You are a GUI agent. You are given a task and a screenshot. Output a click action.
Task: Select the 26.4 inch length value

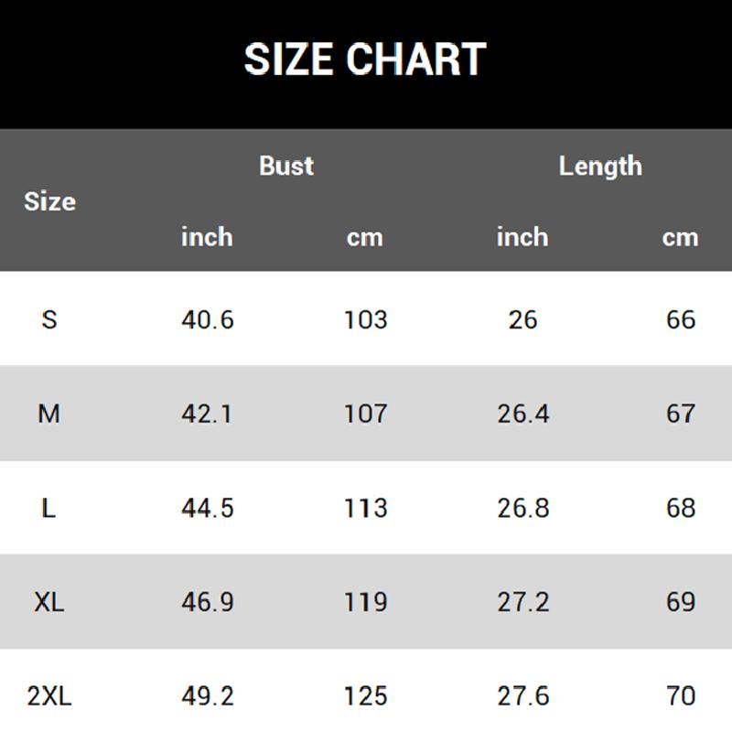tap(523, 414)
